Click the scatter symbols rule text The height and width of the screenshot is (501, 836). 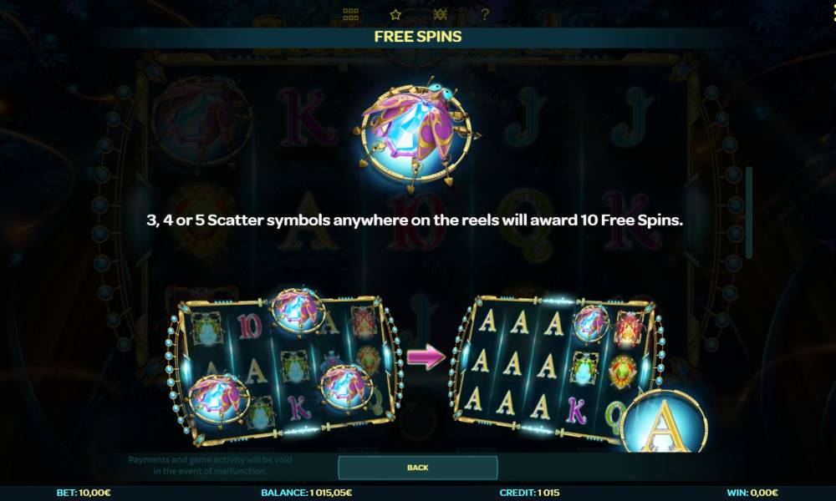coord(415,220)
